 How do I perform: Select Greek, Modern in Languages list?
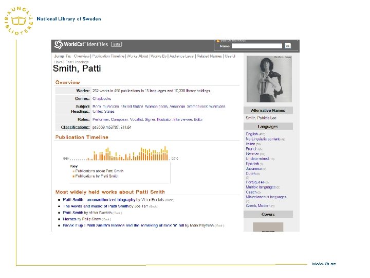tap(258, 205)
